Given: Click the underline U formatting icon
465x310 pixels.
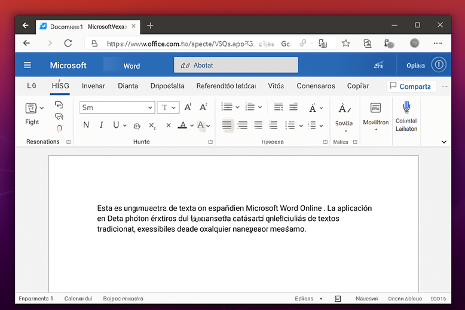Looking at the screenshot, I should pos(116,125).
